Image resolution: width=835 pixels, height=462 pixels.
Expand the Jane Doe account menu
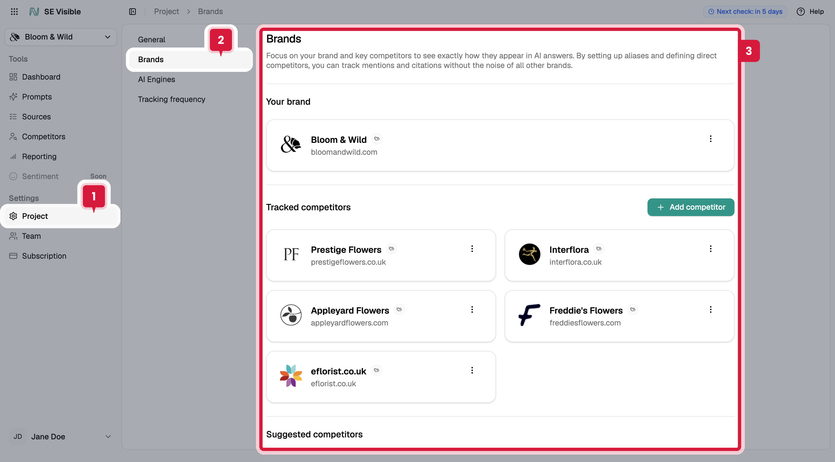coord(61,437)
